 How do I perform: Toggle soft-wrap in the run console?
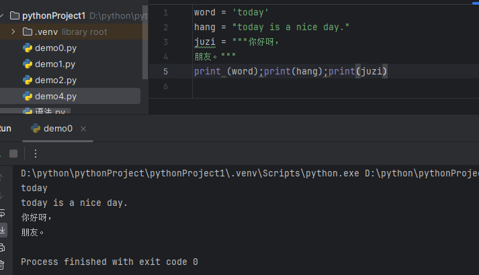[2, 213]
